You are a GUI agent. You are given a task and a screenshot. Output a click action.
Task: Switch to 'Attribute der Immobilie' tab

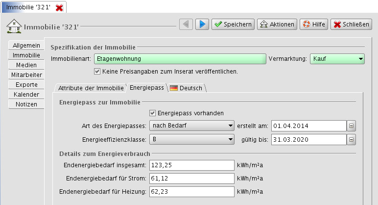pyautogui.click(x=91, y=88)
